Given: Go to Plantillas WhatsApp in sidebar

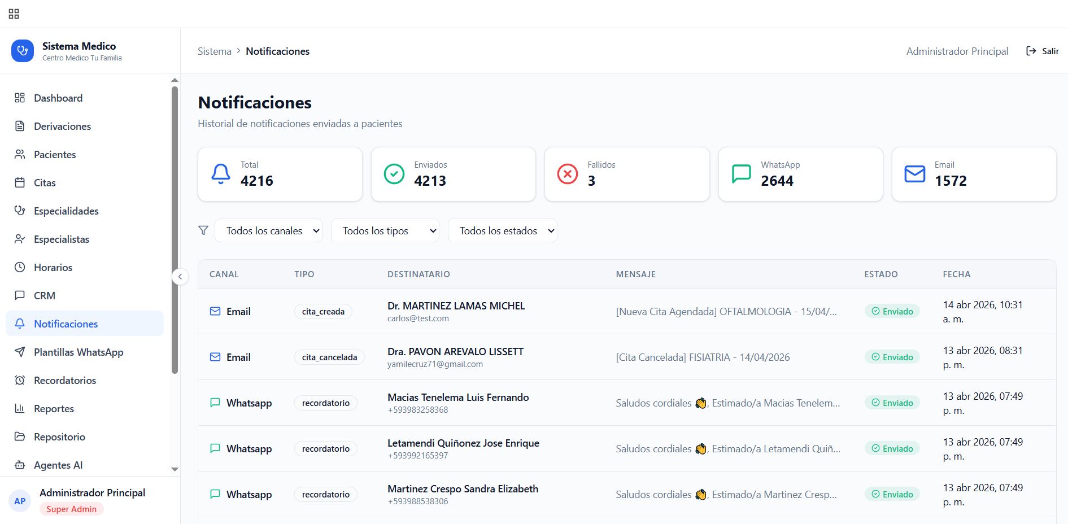Looking at the screenshot, I should (78, 352).
